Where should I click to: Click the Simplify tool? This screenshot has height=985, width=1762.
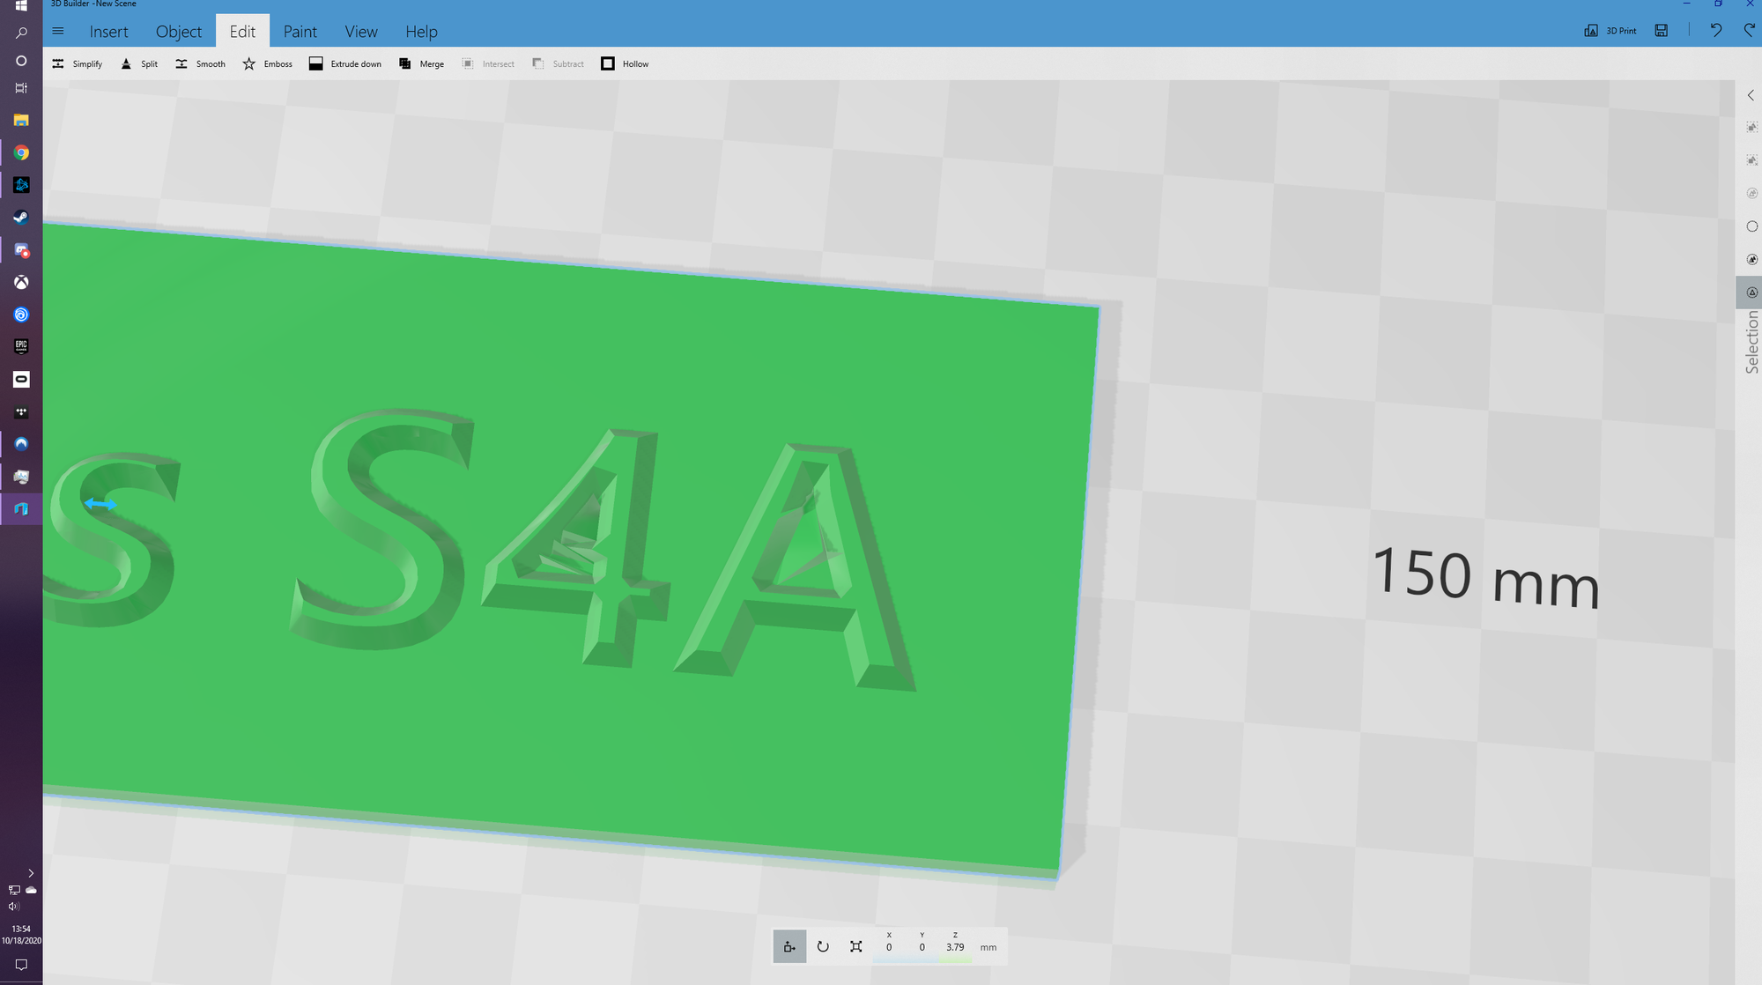[x=78, y=63]
